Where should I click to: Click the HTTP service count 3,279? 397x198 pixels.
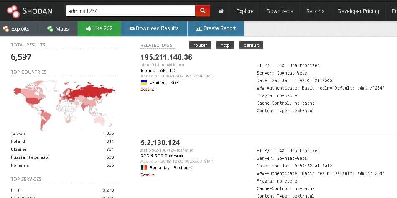(x=108, y=190)
